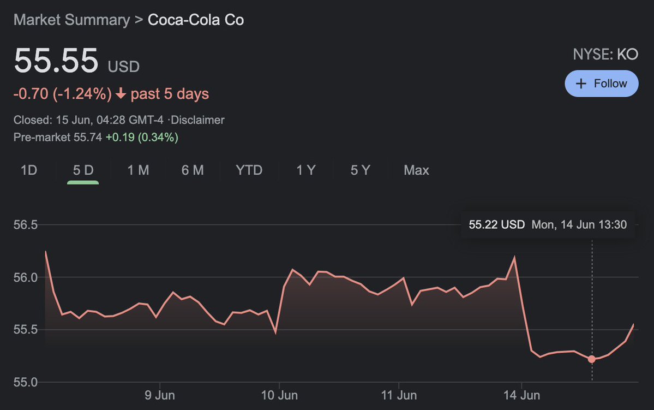Open the Max chart range

point(416,170)
